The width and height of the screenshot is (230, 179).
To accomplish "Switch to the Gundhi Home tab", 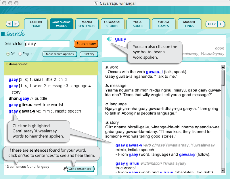I will pyautogui.click(x=36, y=24).
